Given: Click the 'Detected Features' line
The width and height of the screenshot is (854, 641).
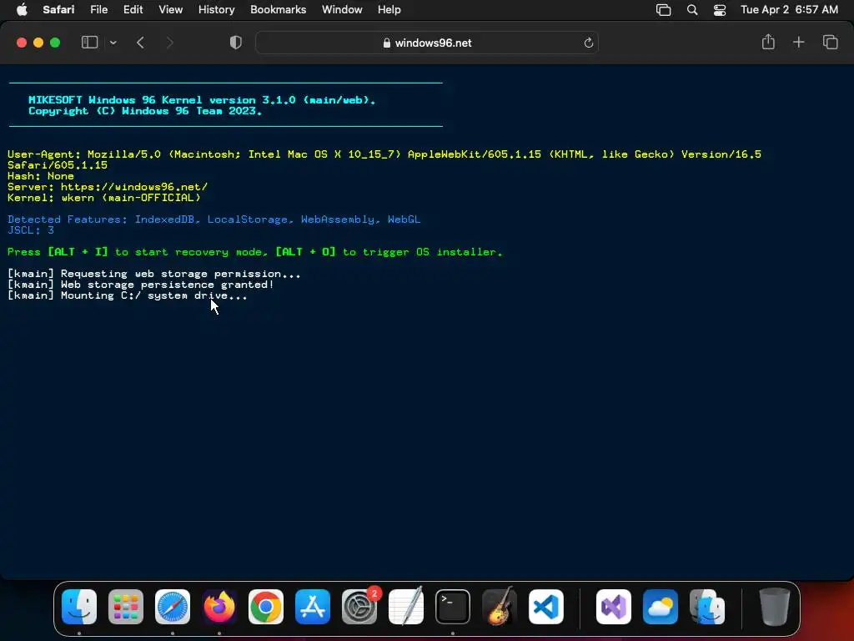Looking at the screenshot, I should [213, 220].
